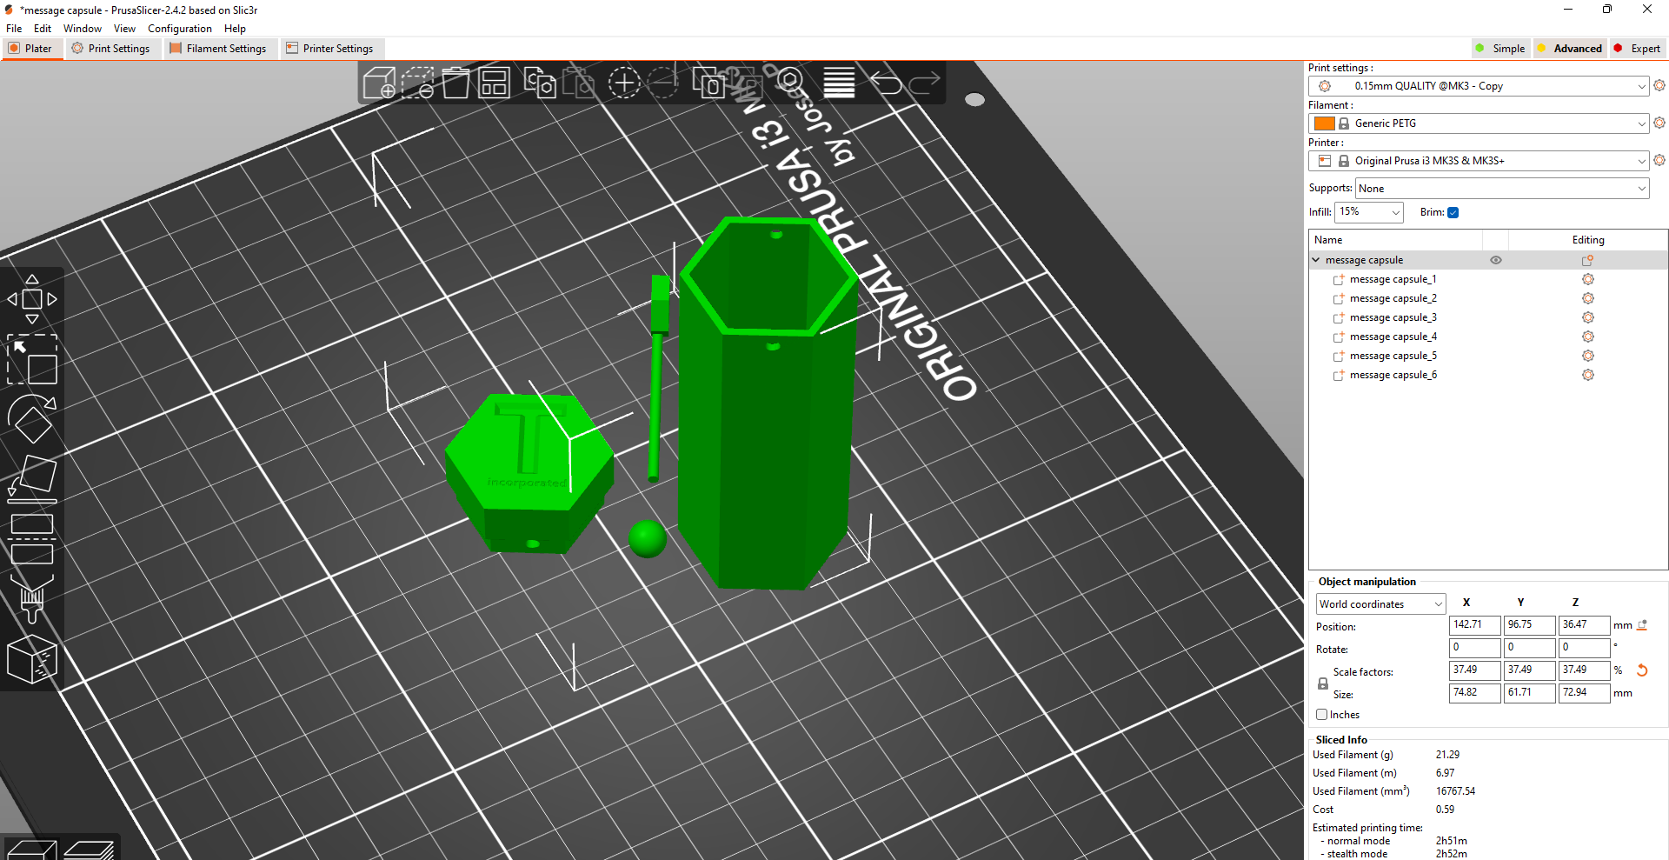Viewport: 1669px width, 860px height.
Task: Select the Paint-on supports brush tool
Action: (32, 599)
